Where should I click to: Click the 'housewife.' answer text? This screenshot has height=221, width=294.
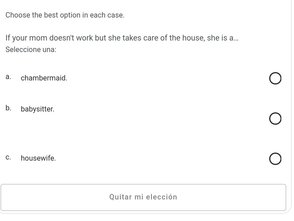(x=38, y=158)
